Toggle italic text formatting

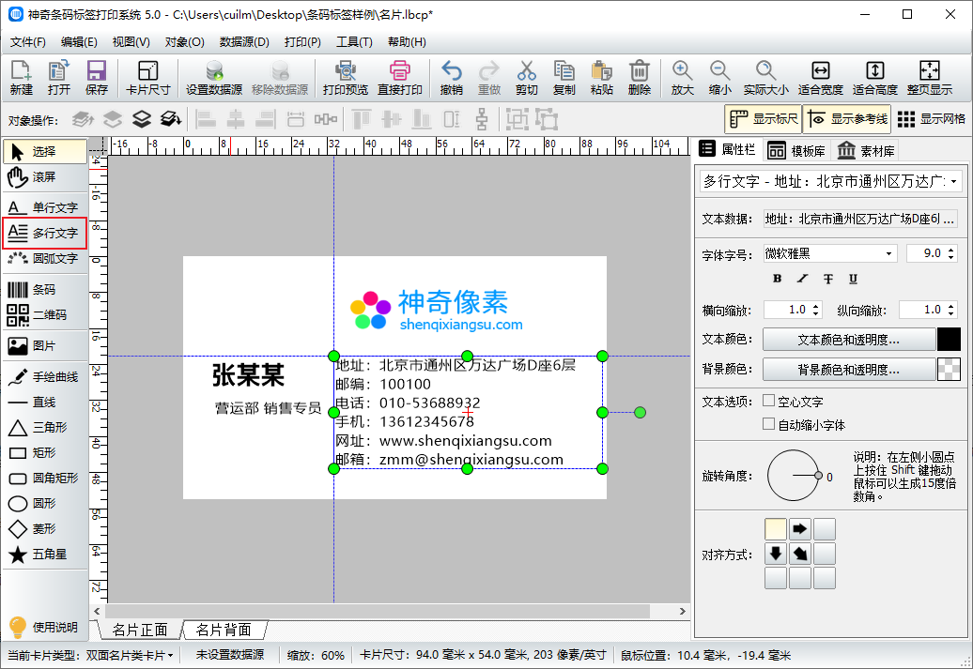pyautogui.click(x=802, y=279)
